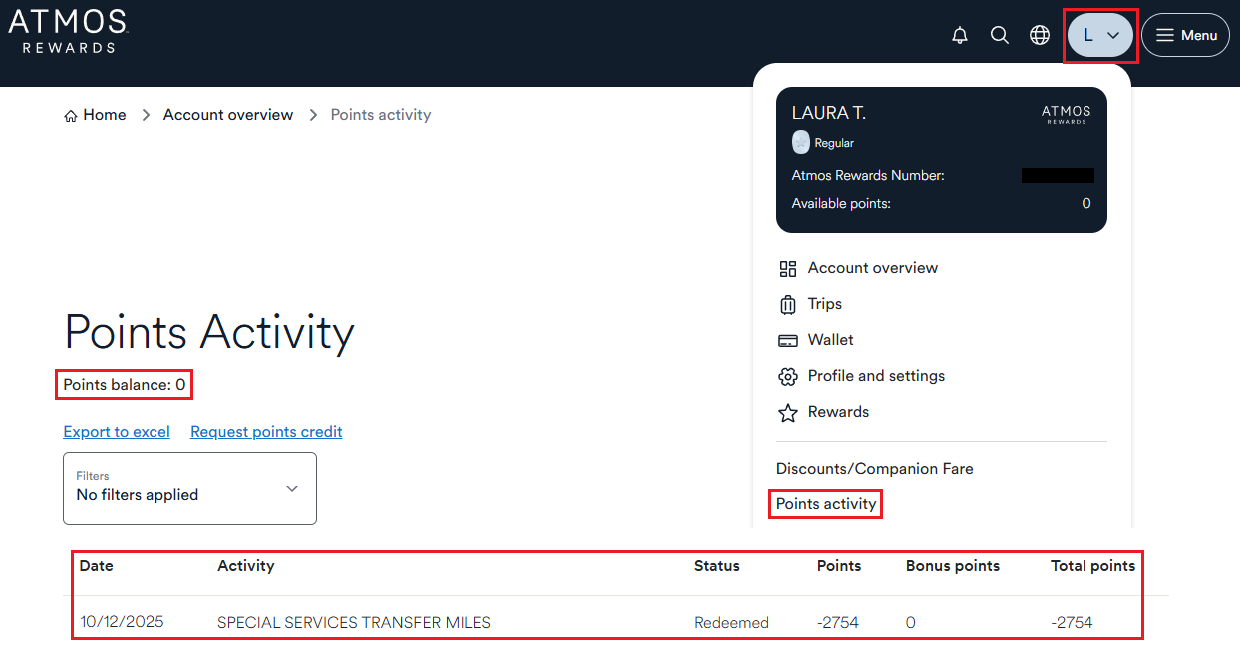Click the Request points credit link
The image size is (1240, 648).
pyautogui.click(x=266, y=432)
